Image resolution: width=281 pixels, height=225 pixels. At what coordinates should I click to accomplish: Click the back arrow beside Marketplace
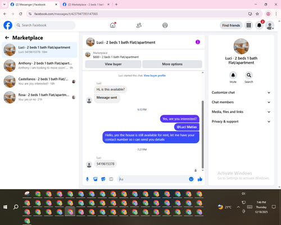tap(7, 38)
